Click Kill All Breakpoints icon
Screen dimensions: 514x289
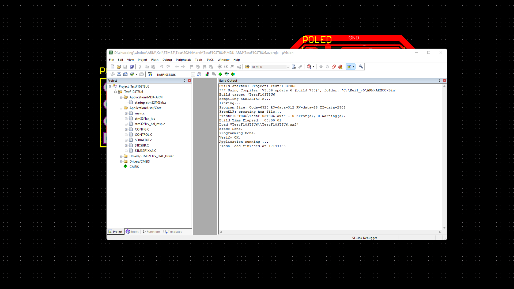point(340,67)
